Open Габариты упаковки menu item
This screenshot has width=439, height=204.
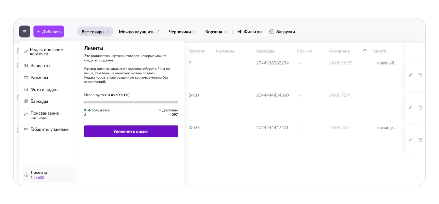tap(49, 129)
